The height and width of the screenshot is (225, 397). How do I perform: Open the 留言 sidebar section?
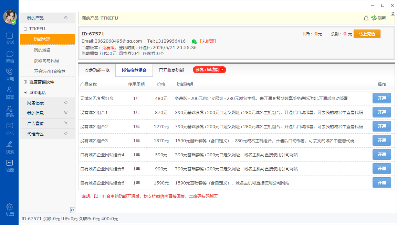tap(10, 93)
